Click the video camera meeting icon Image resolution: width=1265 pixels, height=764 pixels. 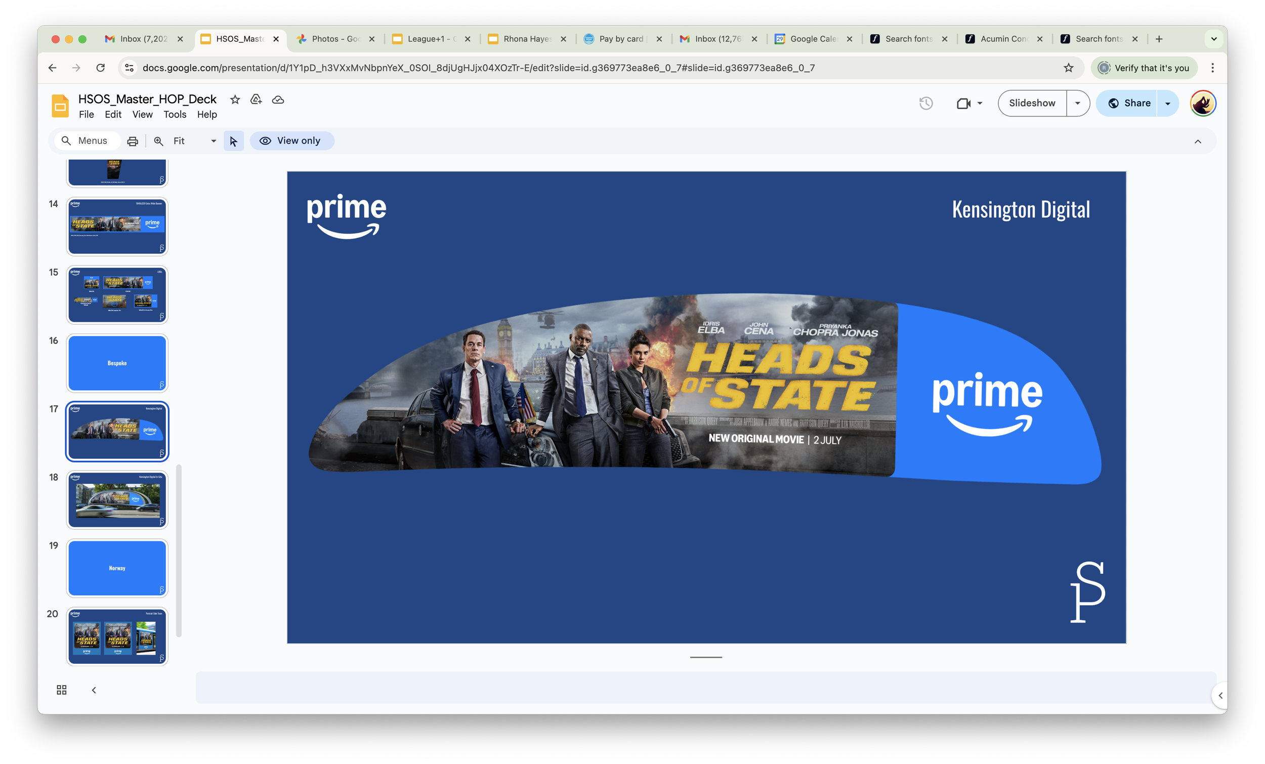(x=963, y=103)
